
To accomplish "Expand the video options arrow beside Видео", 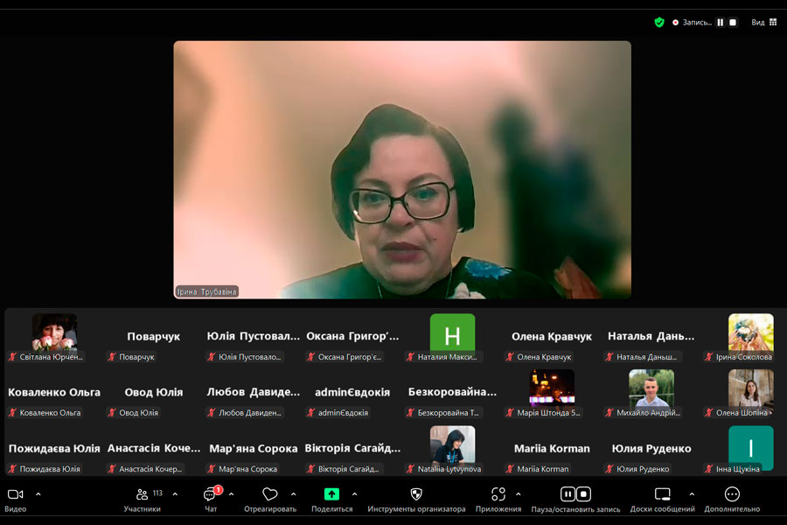I will 38,494.
